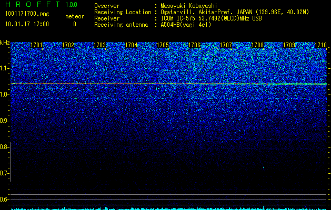Click the 0.8 frequency axis label
Screen dimensions: 331x210
coord(4,147)
